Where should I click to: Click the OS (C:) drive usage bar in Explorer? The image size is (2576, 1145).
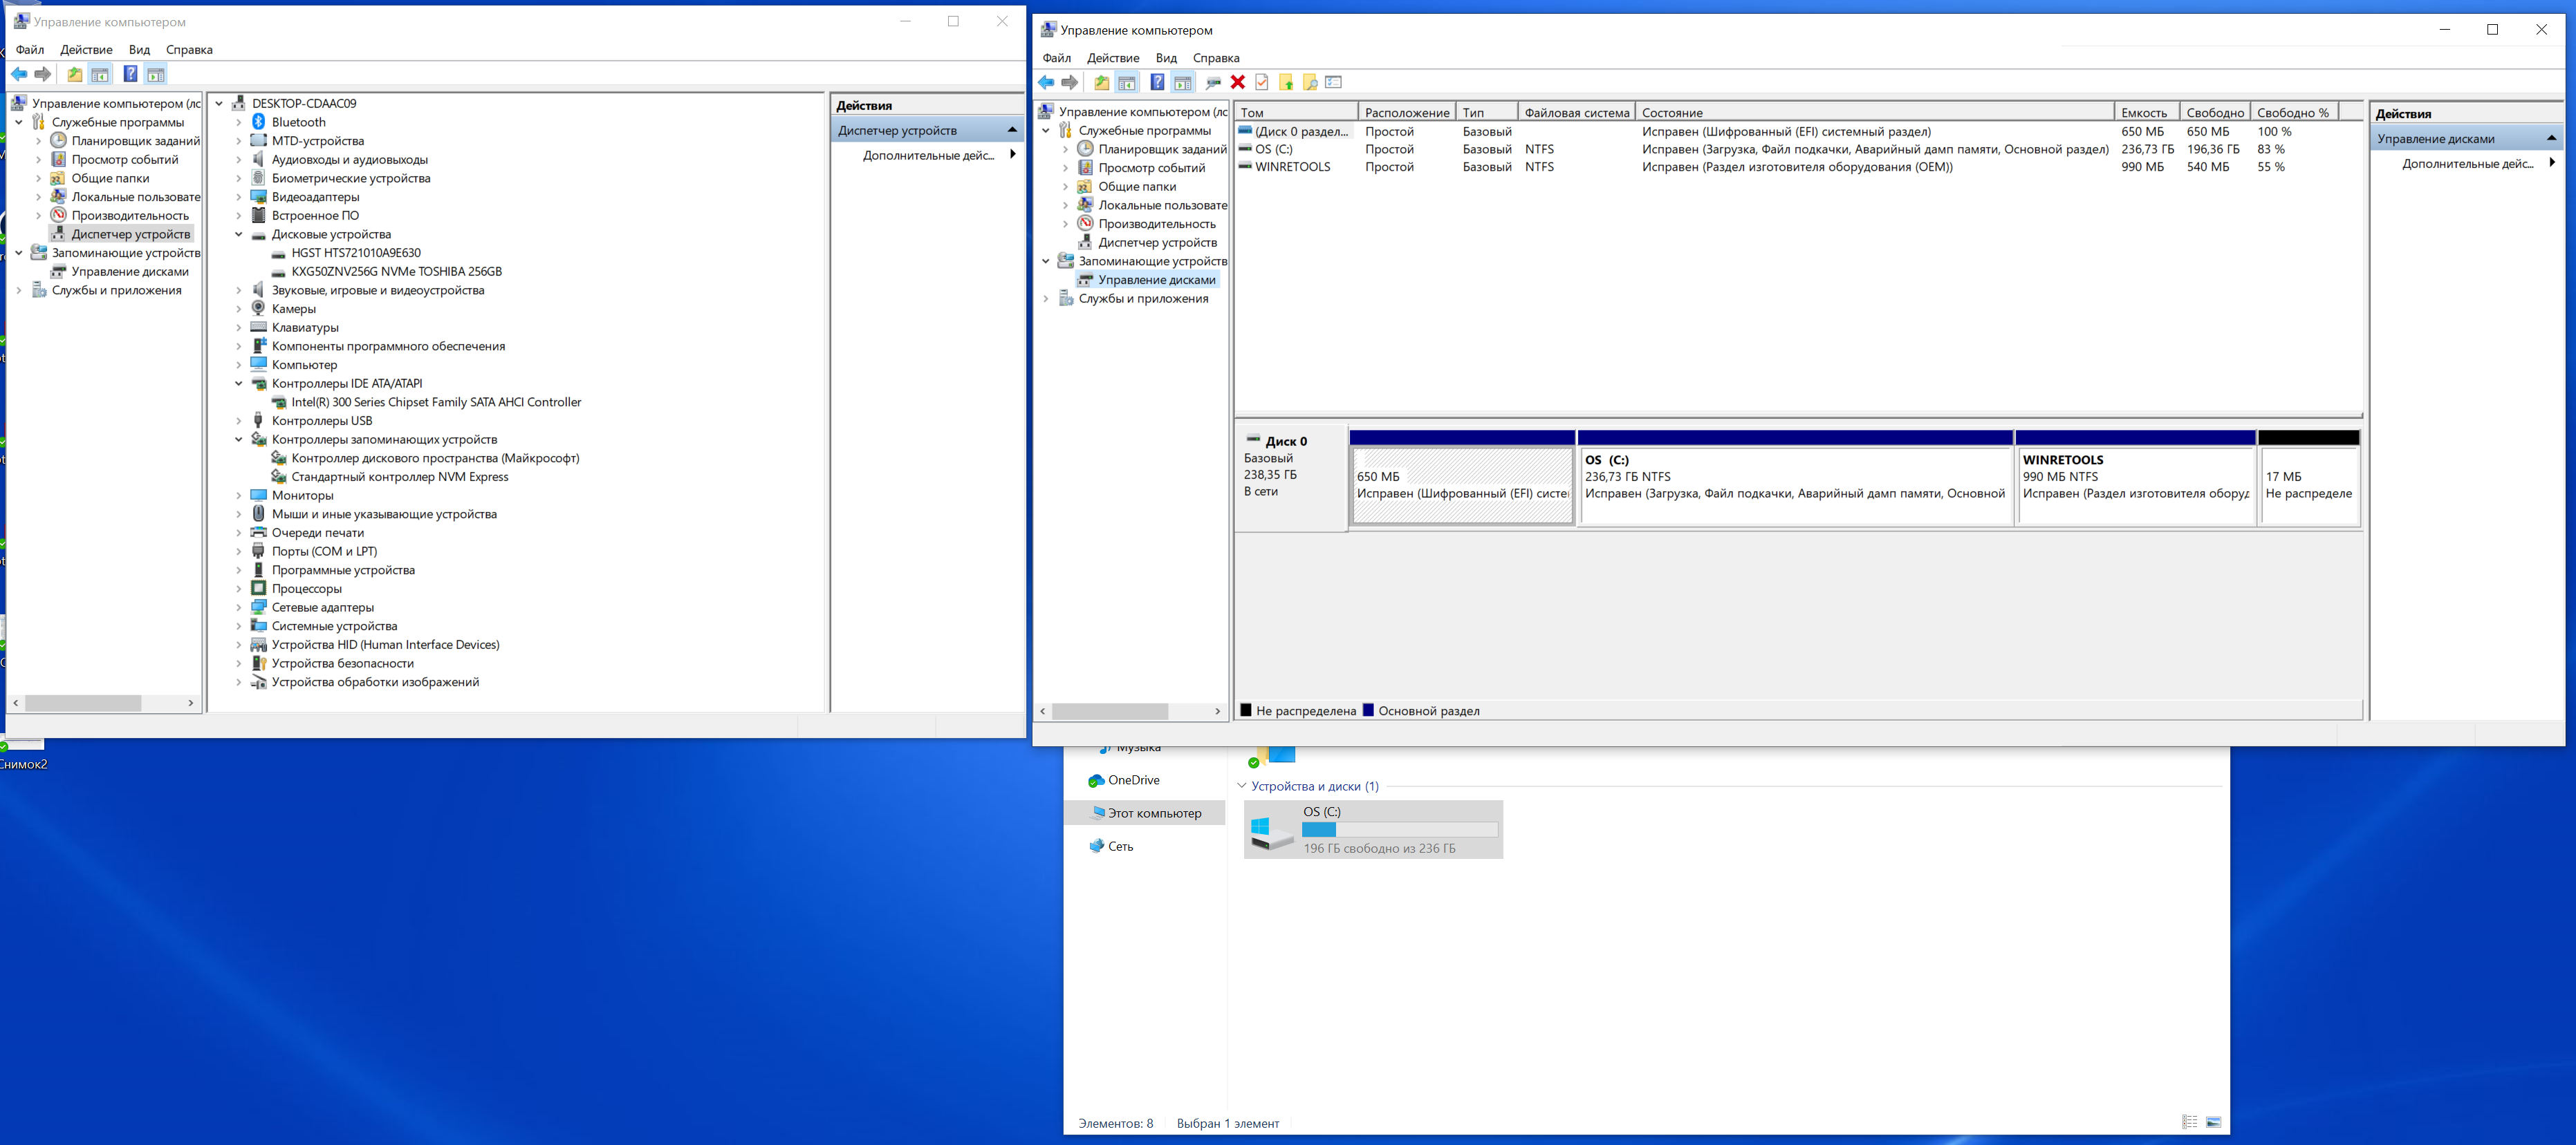click(1399, 831)
